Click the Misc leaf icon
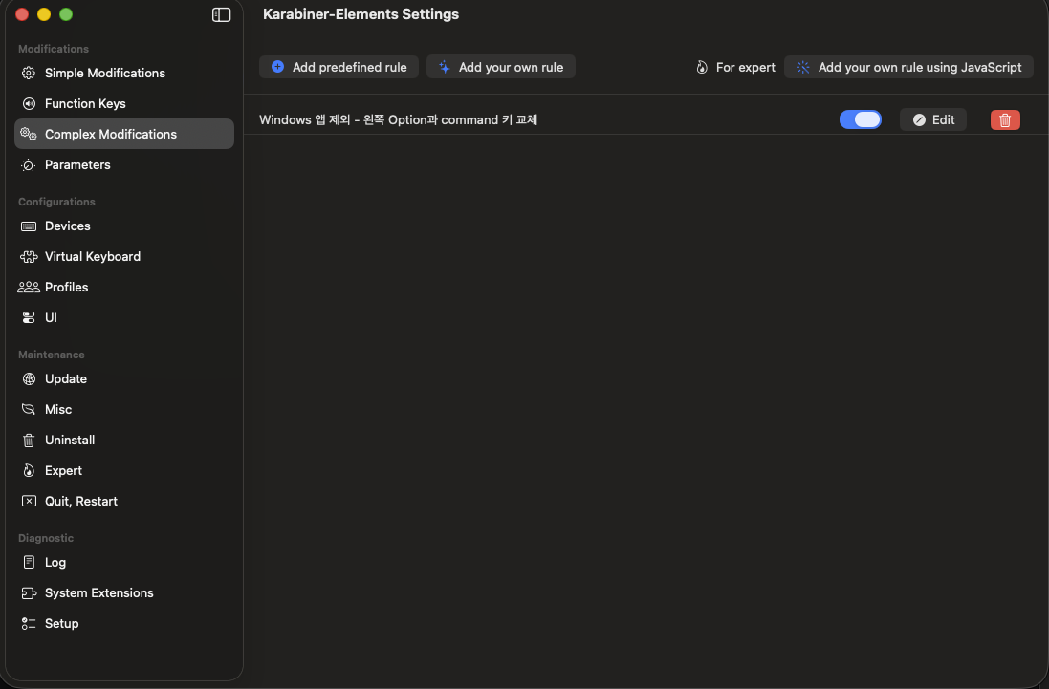The width and height of the screenshot is (1049, 689). tap(28, 409)
